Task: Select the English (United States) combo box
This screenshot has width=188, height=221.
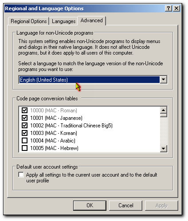Action: [93, 79]
